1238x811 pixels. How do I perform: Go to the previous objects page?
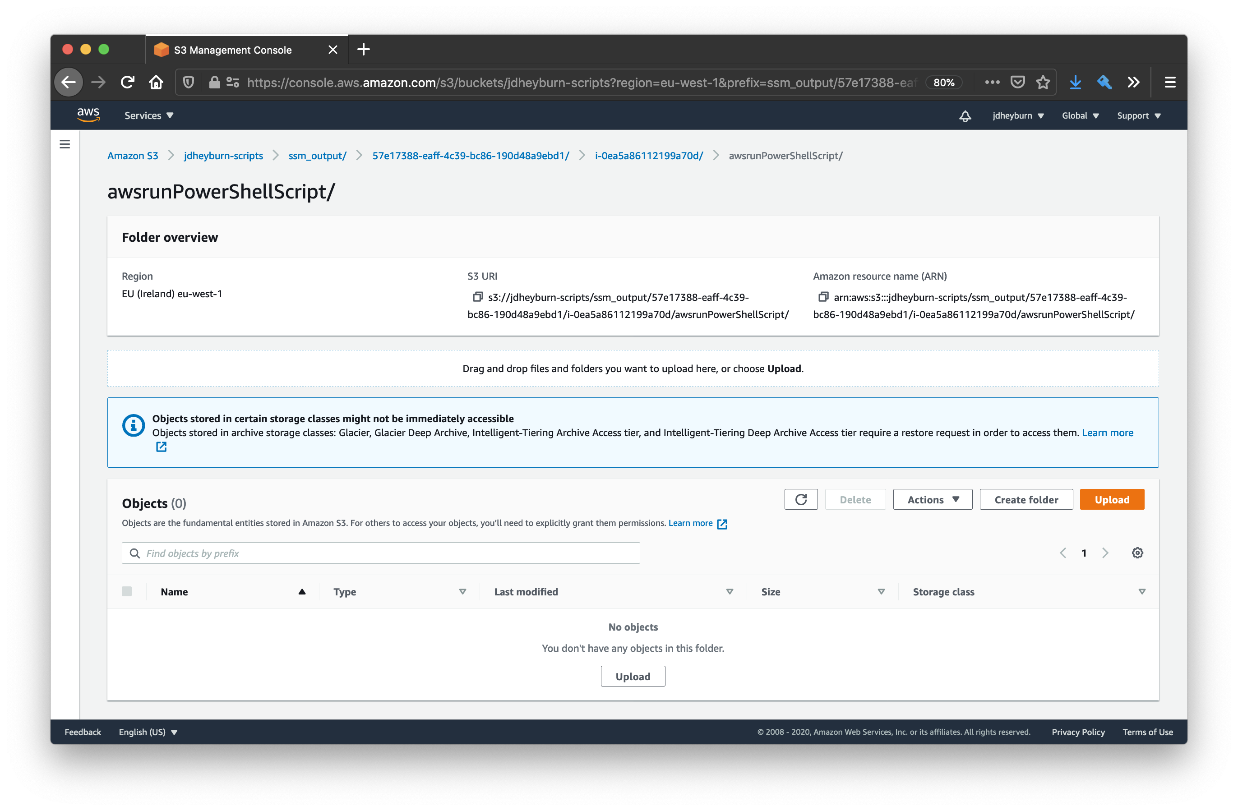(1062, 553)
